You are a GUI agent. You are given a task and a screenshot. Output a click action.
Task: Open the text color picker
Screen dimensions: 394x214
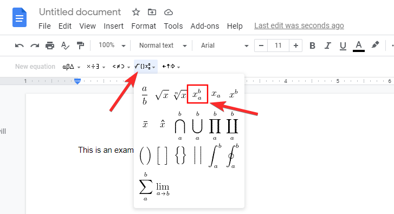[x=359, y=46]
